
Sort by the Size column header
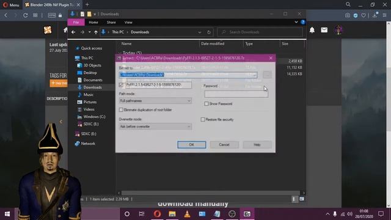pyautogui.click(x=285, y=44)
